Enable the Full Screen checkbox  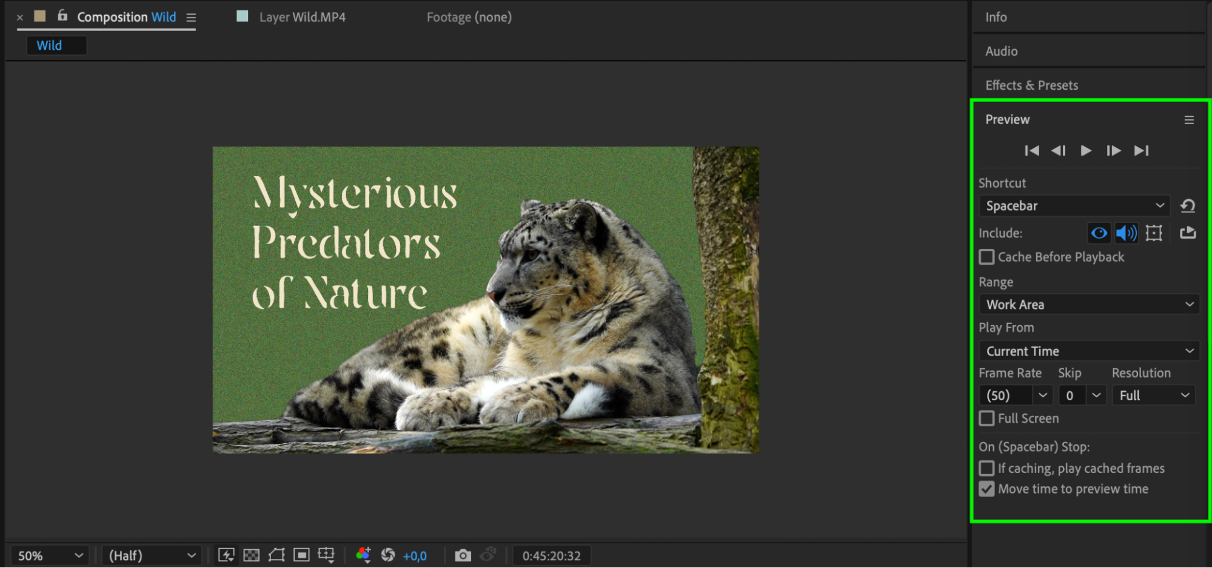coord(987,418)
